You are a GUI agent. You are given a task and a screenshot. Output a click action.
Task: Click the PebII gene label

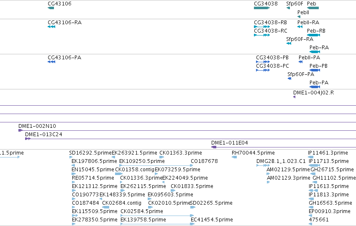coord(303,13)
